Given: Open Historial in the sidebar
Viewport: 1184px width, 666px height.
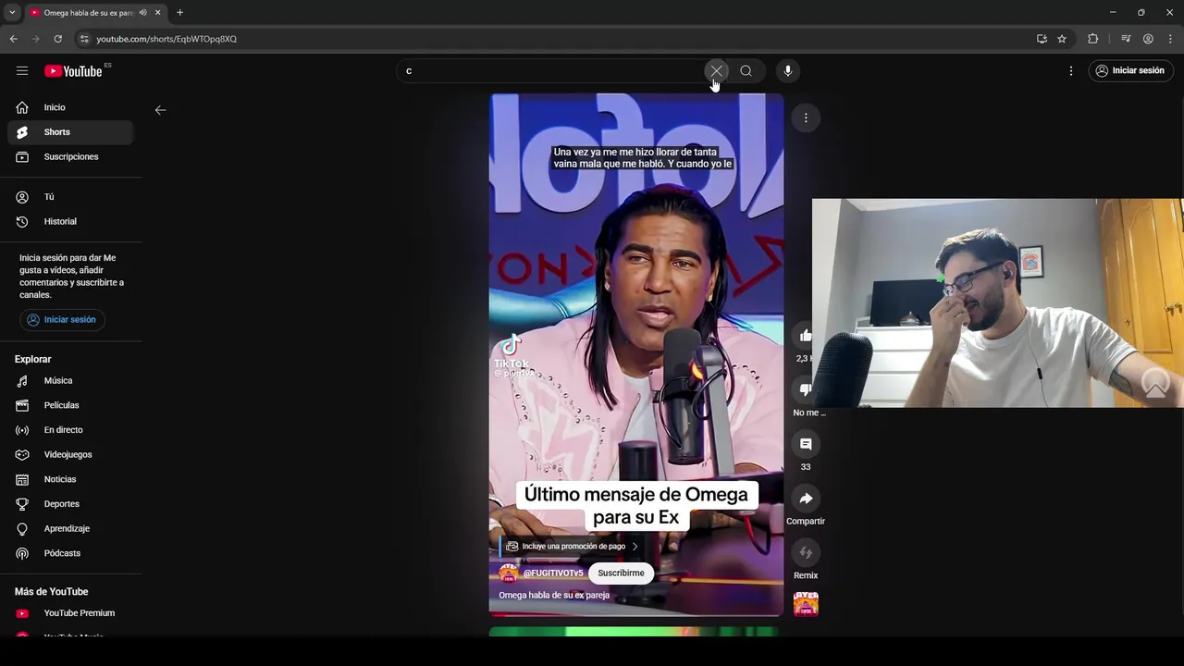Looking at the screenshot, I should 70,221.
